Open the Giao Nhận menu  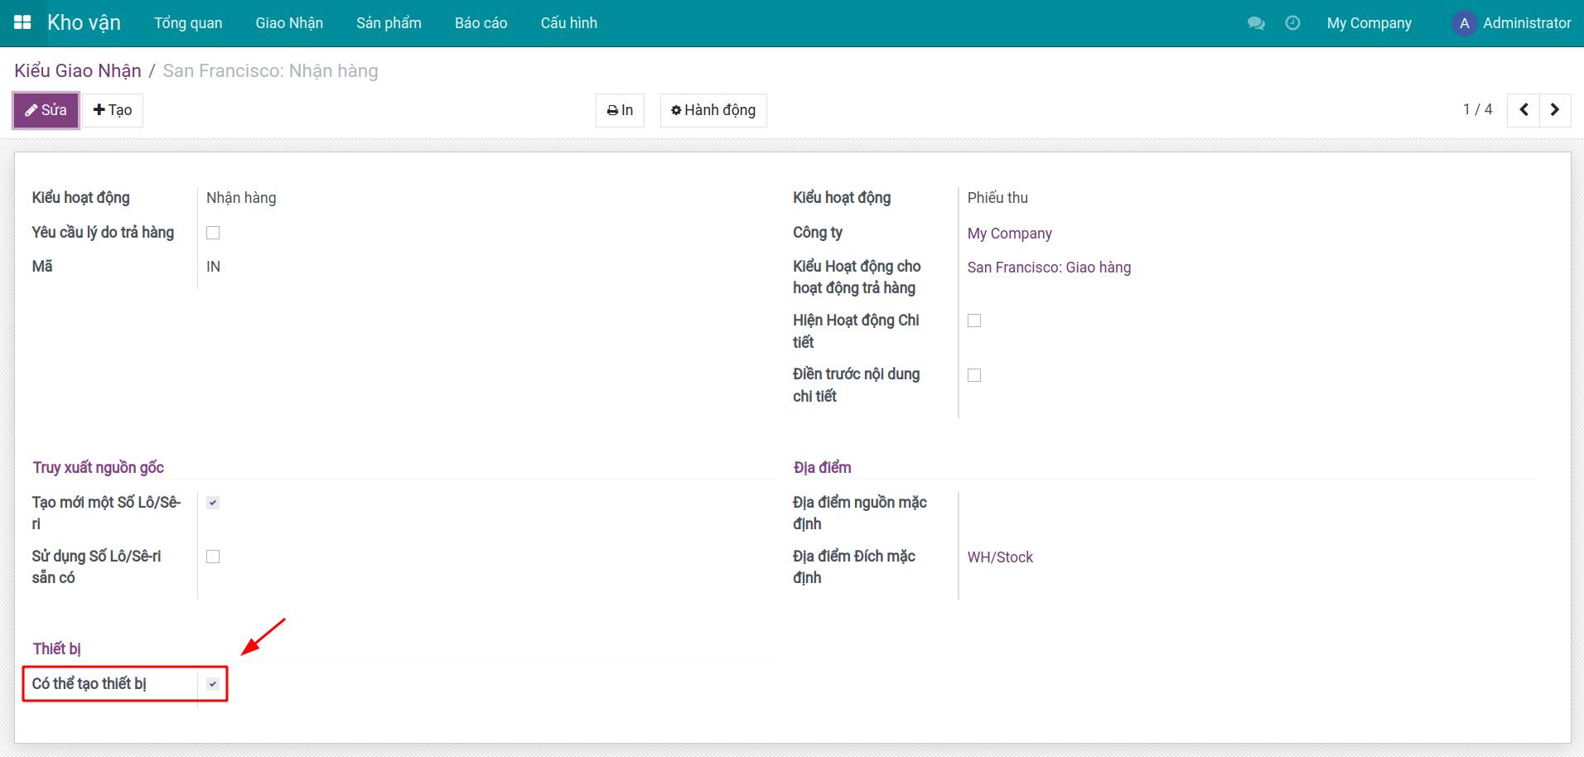click(289, 23)
